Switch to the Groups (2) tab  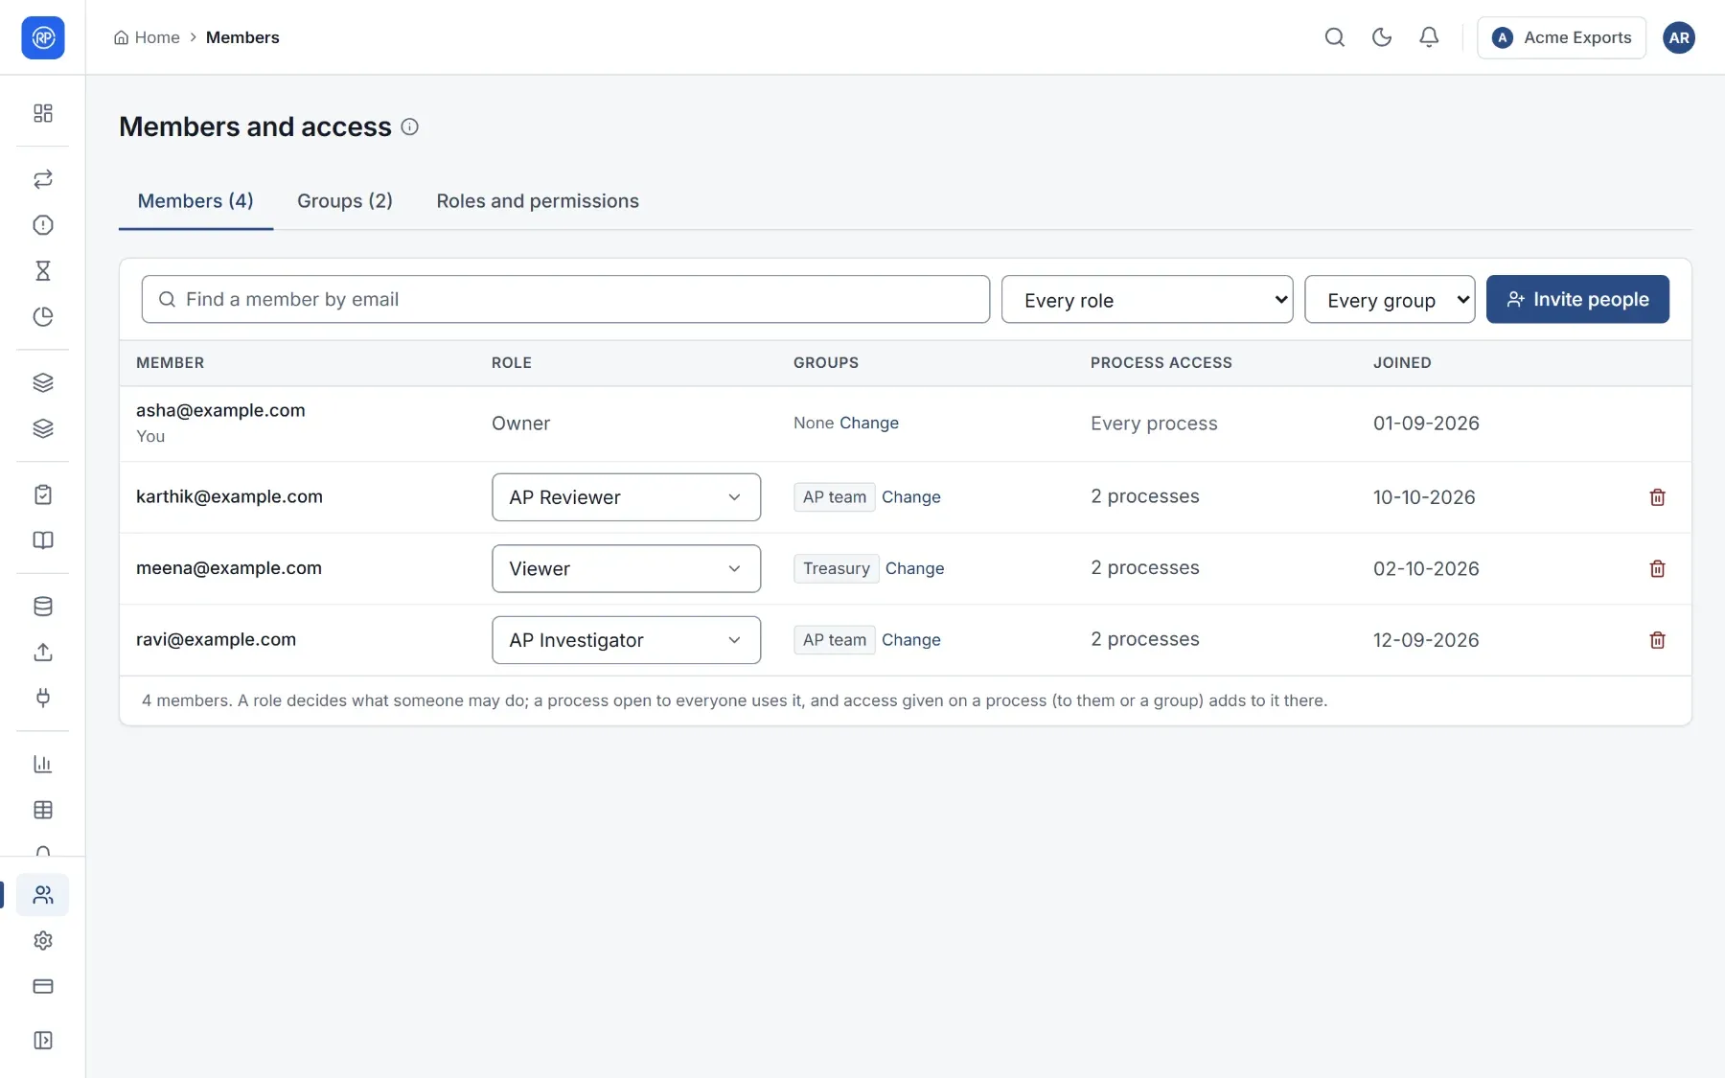[345, 201]
